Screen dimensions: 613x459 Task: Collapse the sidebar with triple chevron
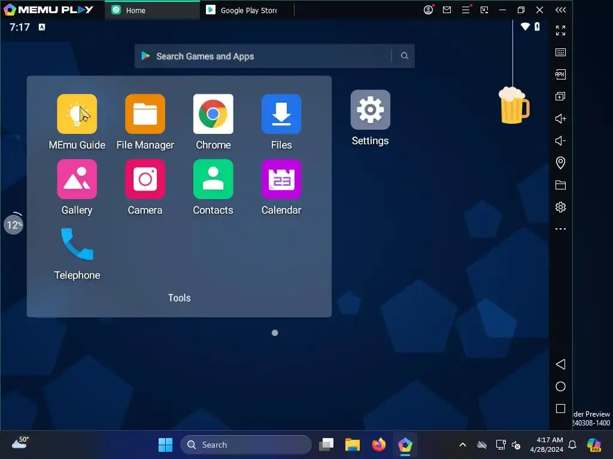pyautogui.click(x=560, y=10)
